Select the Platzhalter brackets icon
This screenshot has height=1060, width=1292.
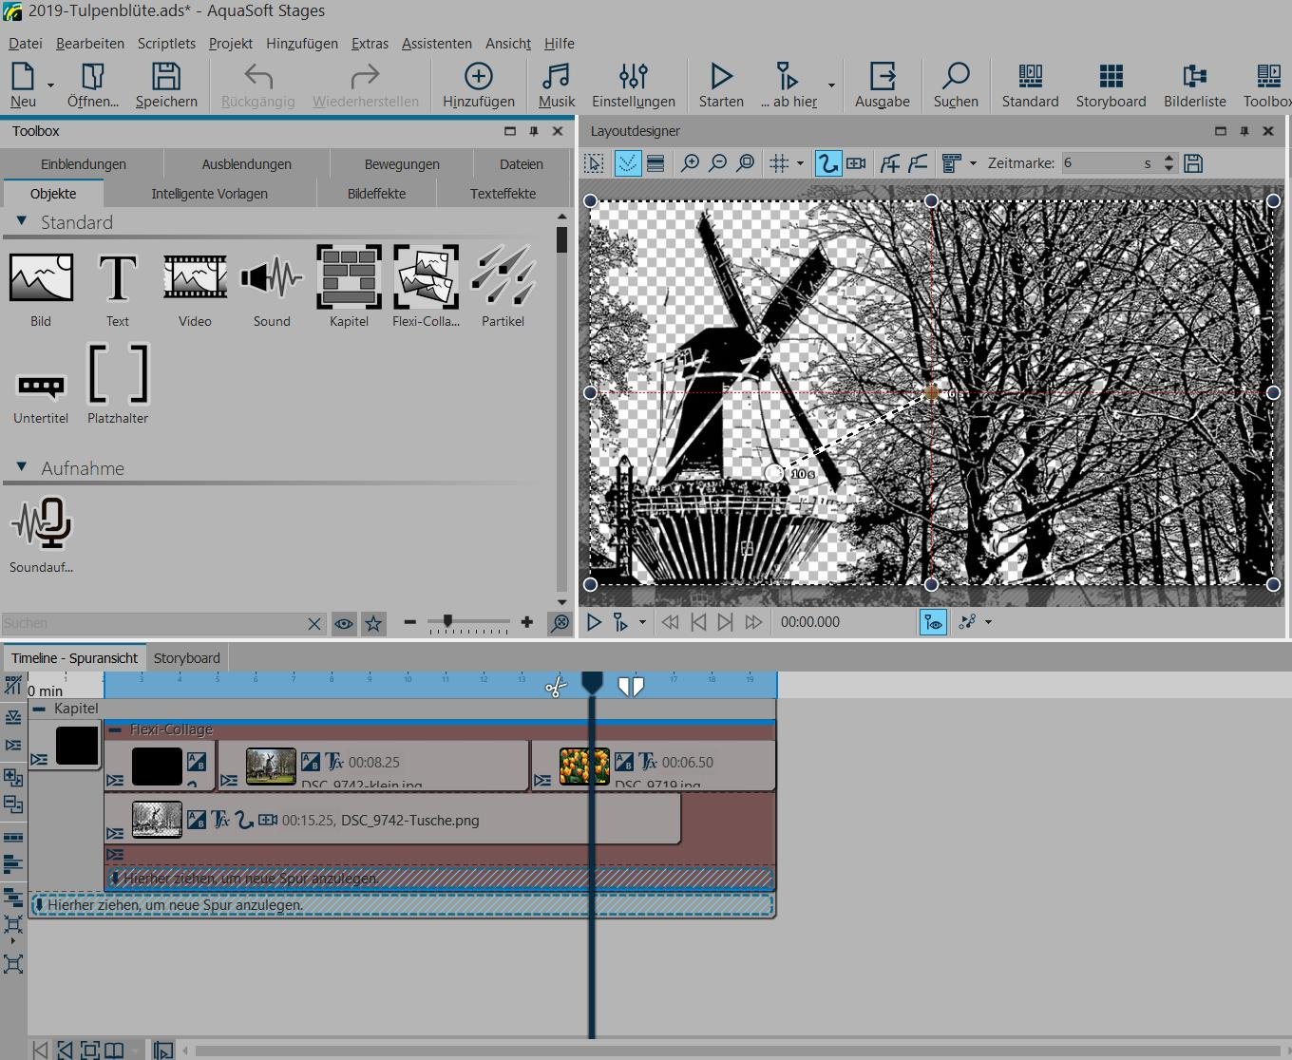118,374
